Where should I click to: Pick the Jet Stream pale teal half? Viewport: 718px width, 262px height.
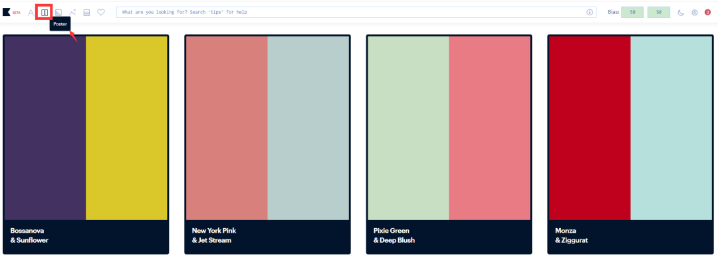308,128
